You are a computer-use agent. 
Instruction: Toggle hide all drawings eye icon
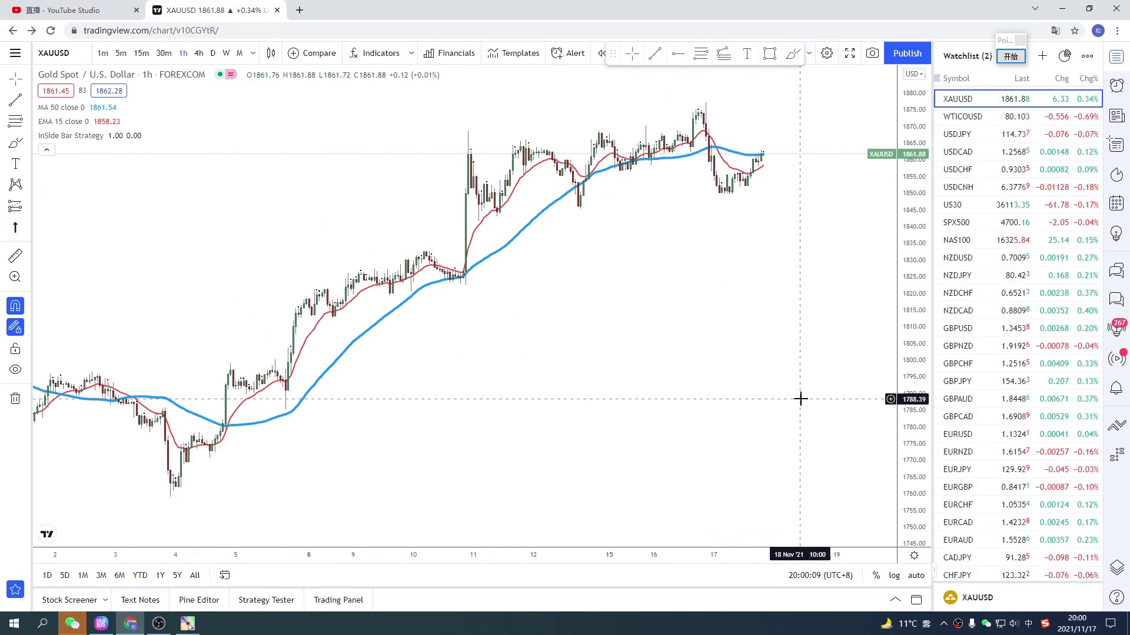(15, 370)
